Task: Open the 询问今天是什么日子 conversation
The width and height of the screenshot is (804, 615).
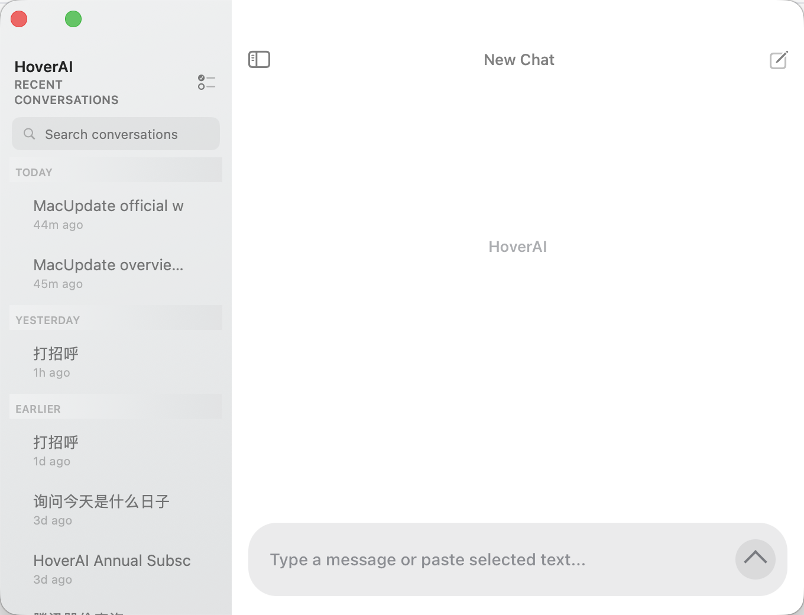Action: tap(116, 510)
